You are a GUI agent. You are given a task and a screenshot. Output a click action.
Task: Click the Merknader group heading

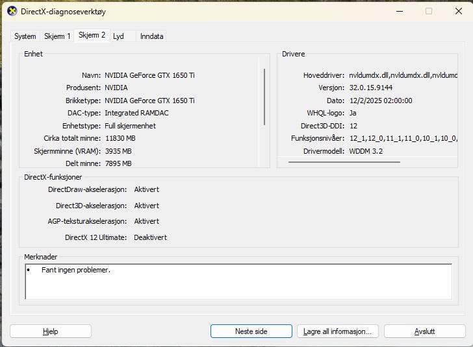coord(40,257)
